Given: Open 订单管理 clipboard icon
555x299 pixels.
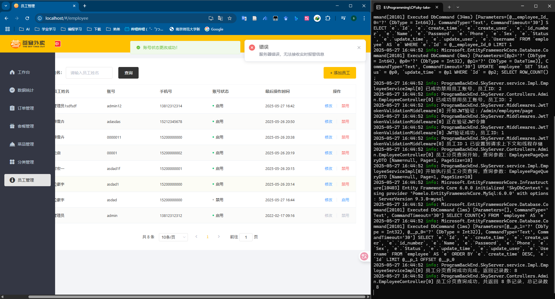Looking at the screenshot, I should pos(12,108).
